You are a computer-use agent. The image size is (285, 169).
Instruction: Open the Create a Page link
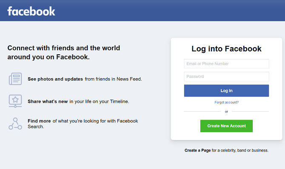pos(197,150)
